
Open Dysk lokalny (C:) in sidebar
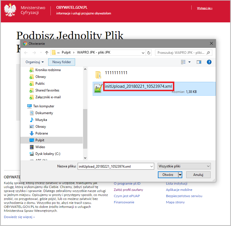pos(48,154)
